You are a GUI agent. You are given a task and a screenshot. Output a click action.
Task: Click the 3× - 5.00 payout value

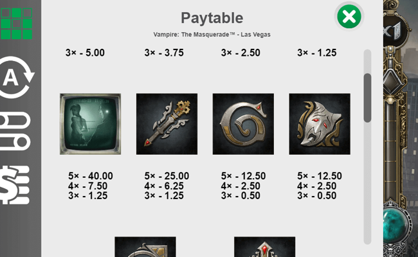(85, 53)
